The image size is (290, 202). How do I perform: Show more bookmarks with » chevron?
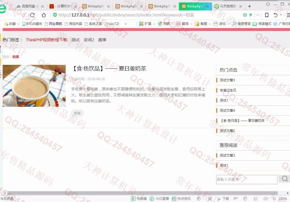[x=126, y=24]
